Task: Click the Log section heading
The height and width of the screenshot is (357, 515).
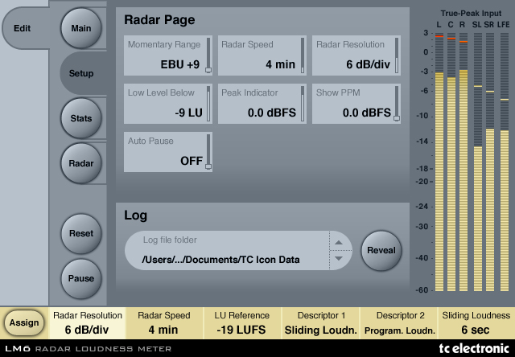Action: (135, 215)
